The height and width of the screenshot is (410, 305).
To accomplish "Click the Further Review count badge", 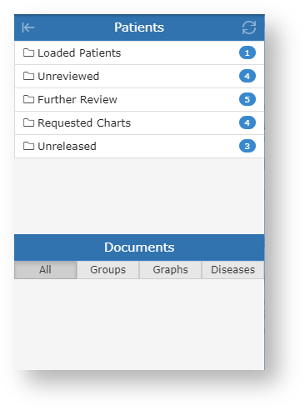I will coord(247,99).
